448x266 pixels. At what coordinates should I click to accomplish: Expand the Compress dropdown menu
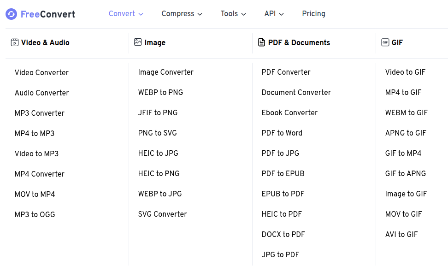click(x=182, y=14)
